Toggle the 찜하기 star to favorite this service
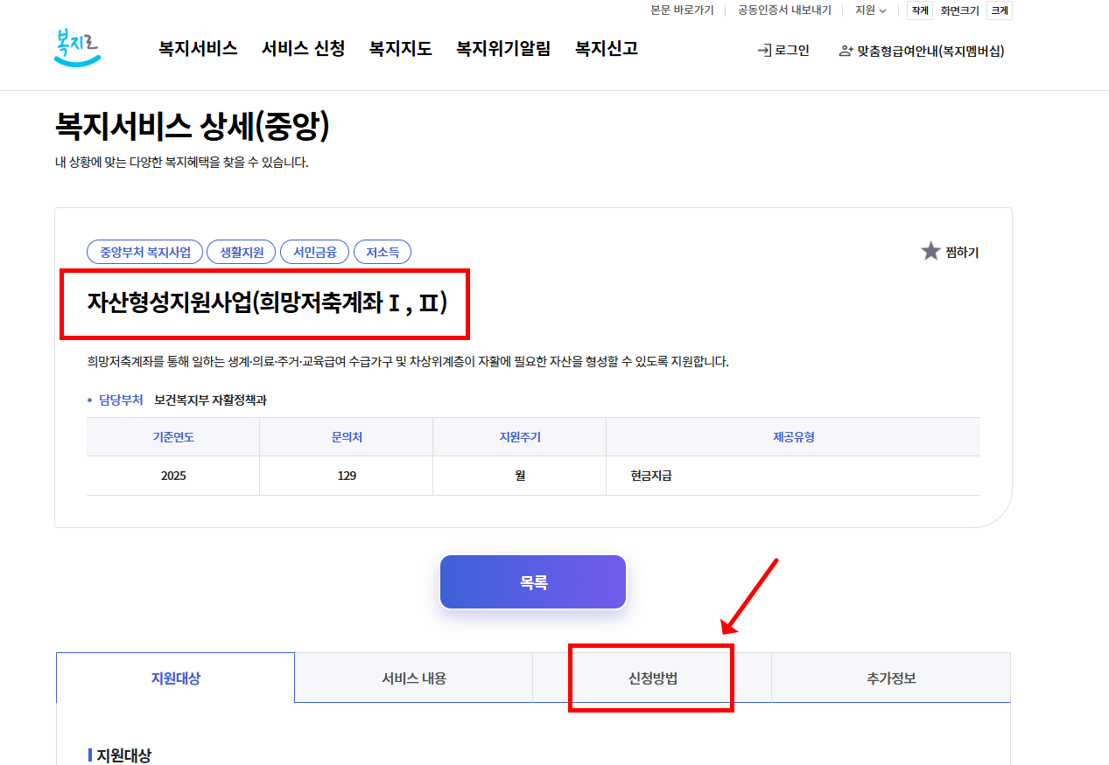This screenshot has width=1109, height=765. (930, 251)
